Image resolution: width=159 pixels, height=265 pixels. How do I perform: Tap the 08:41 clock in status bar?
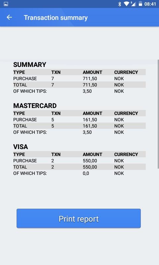pos(150,4)
